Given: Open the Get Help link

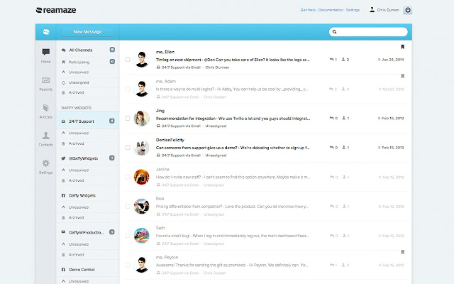Looking at the screenshot, I should [308, 10].
